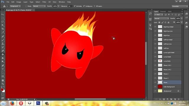Click the layer style fx icon
This screenshot has width=189, height=106.
pos(160,99)
